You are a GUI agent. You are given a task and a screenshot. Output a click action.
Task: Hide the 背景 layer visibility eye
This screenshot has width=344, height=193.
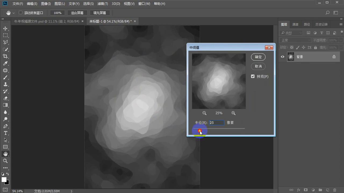click(282, 57)
